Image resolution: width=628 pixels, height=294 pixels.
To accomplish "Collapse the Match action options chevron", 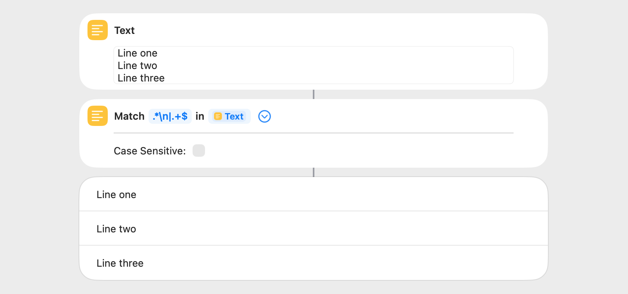I will pos(264,116).
